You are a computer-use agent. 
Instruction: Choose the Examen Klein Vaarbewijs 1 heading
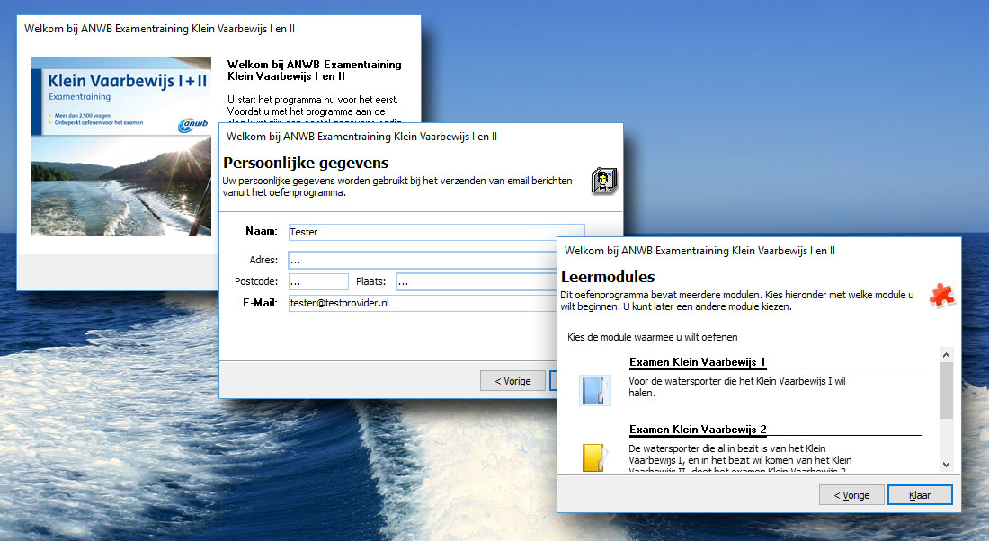pyautogui.click(x=697, y=362)
